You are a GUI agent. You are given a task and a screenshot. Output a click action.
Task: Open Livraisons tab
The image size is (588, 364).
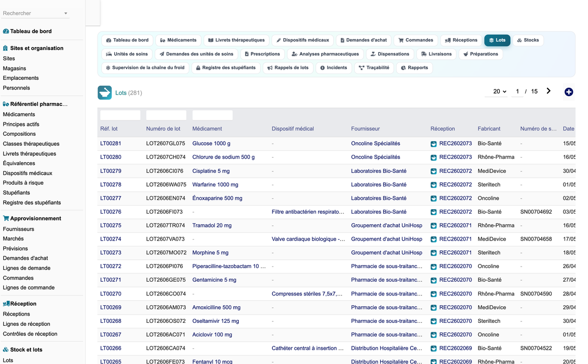[437, 54]
